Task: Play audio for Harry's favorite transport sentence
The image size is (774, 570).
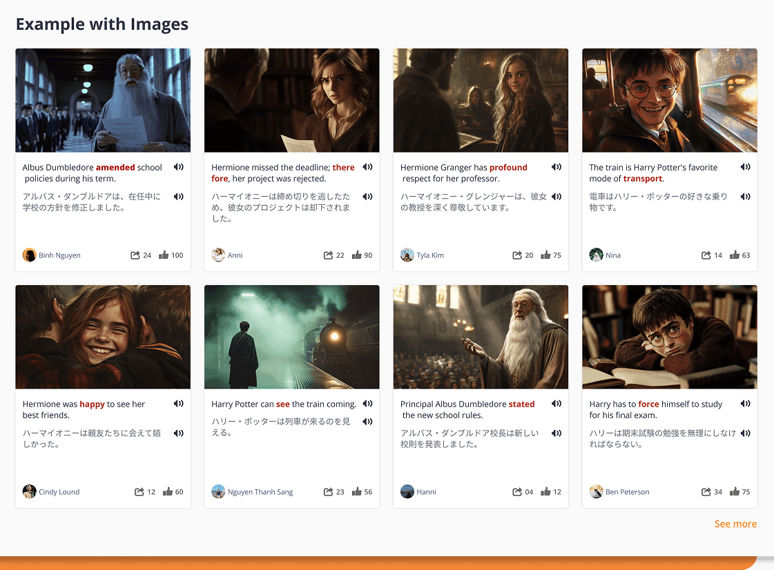Action: pyautogui.click(x=746, y=167)
